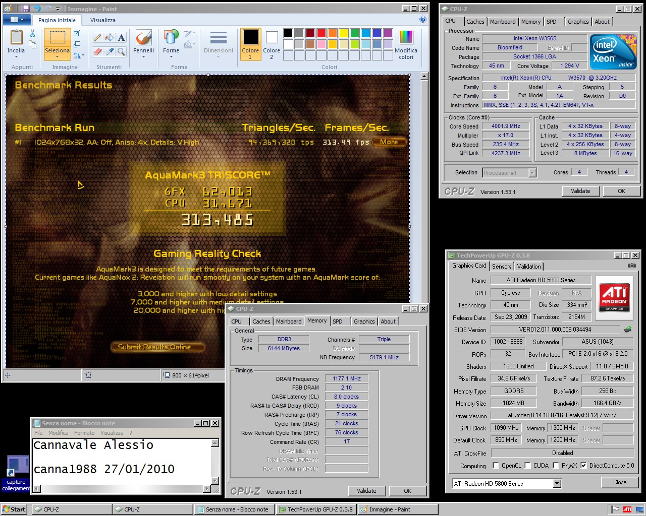
Task: Open the About tab in Memory CPU-Z window
Action: pos(388,321)
